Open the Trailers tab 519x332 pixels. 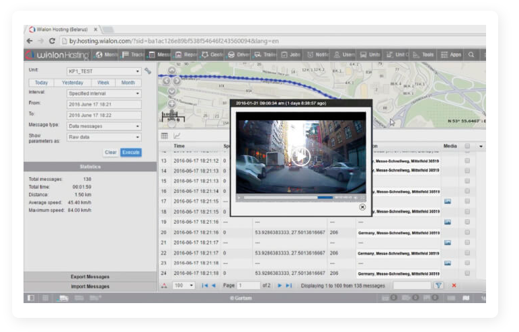click(265, 55)
